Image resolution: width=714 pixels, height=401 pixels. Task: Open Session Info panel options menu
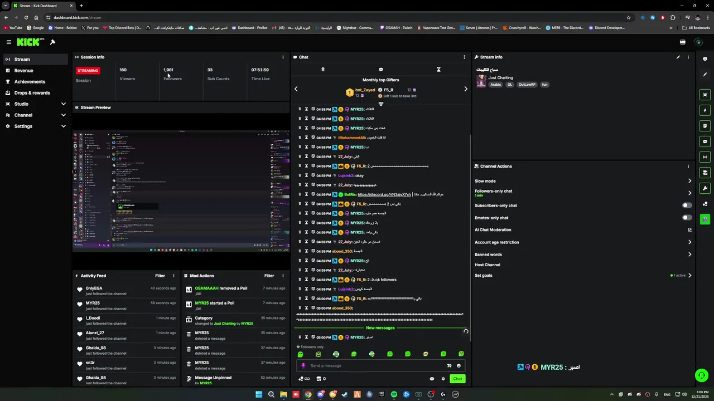[x=283, y=57]
